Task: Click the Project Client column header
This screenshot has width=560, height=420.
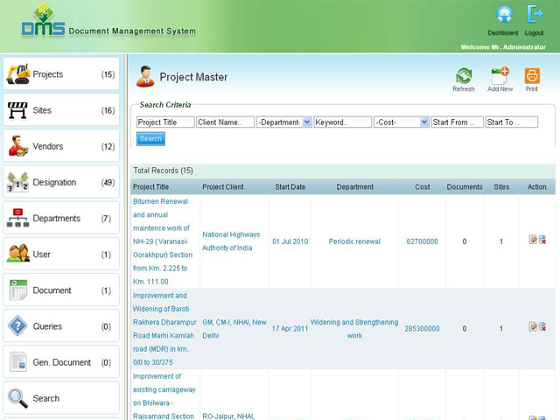Action: coord(223,186)
